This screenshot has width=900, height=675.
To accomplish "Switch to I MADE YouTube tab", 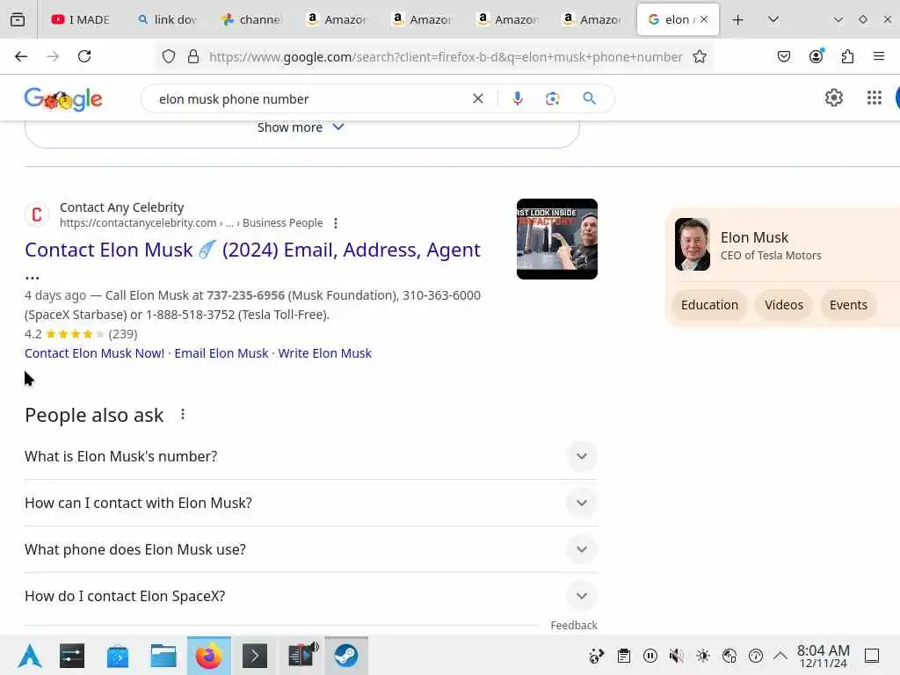I will click(81, 19).
